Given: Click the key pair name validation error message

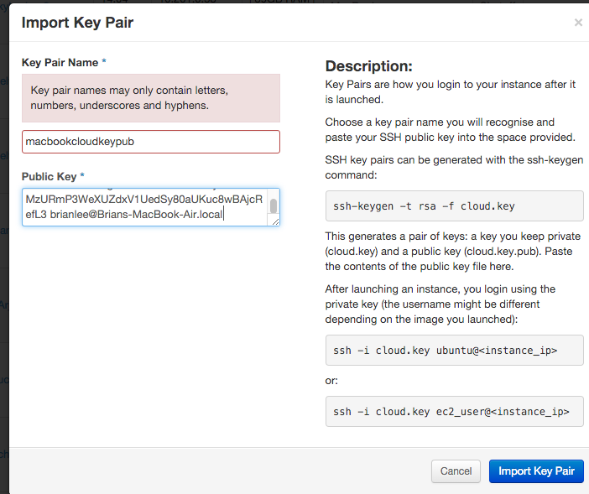Looking at the screenshot, I should pyautogui.click(x=151, y=98).
